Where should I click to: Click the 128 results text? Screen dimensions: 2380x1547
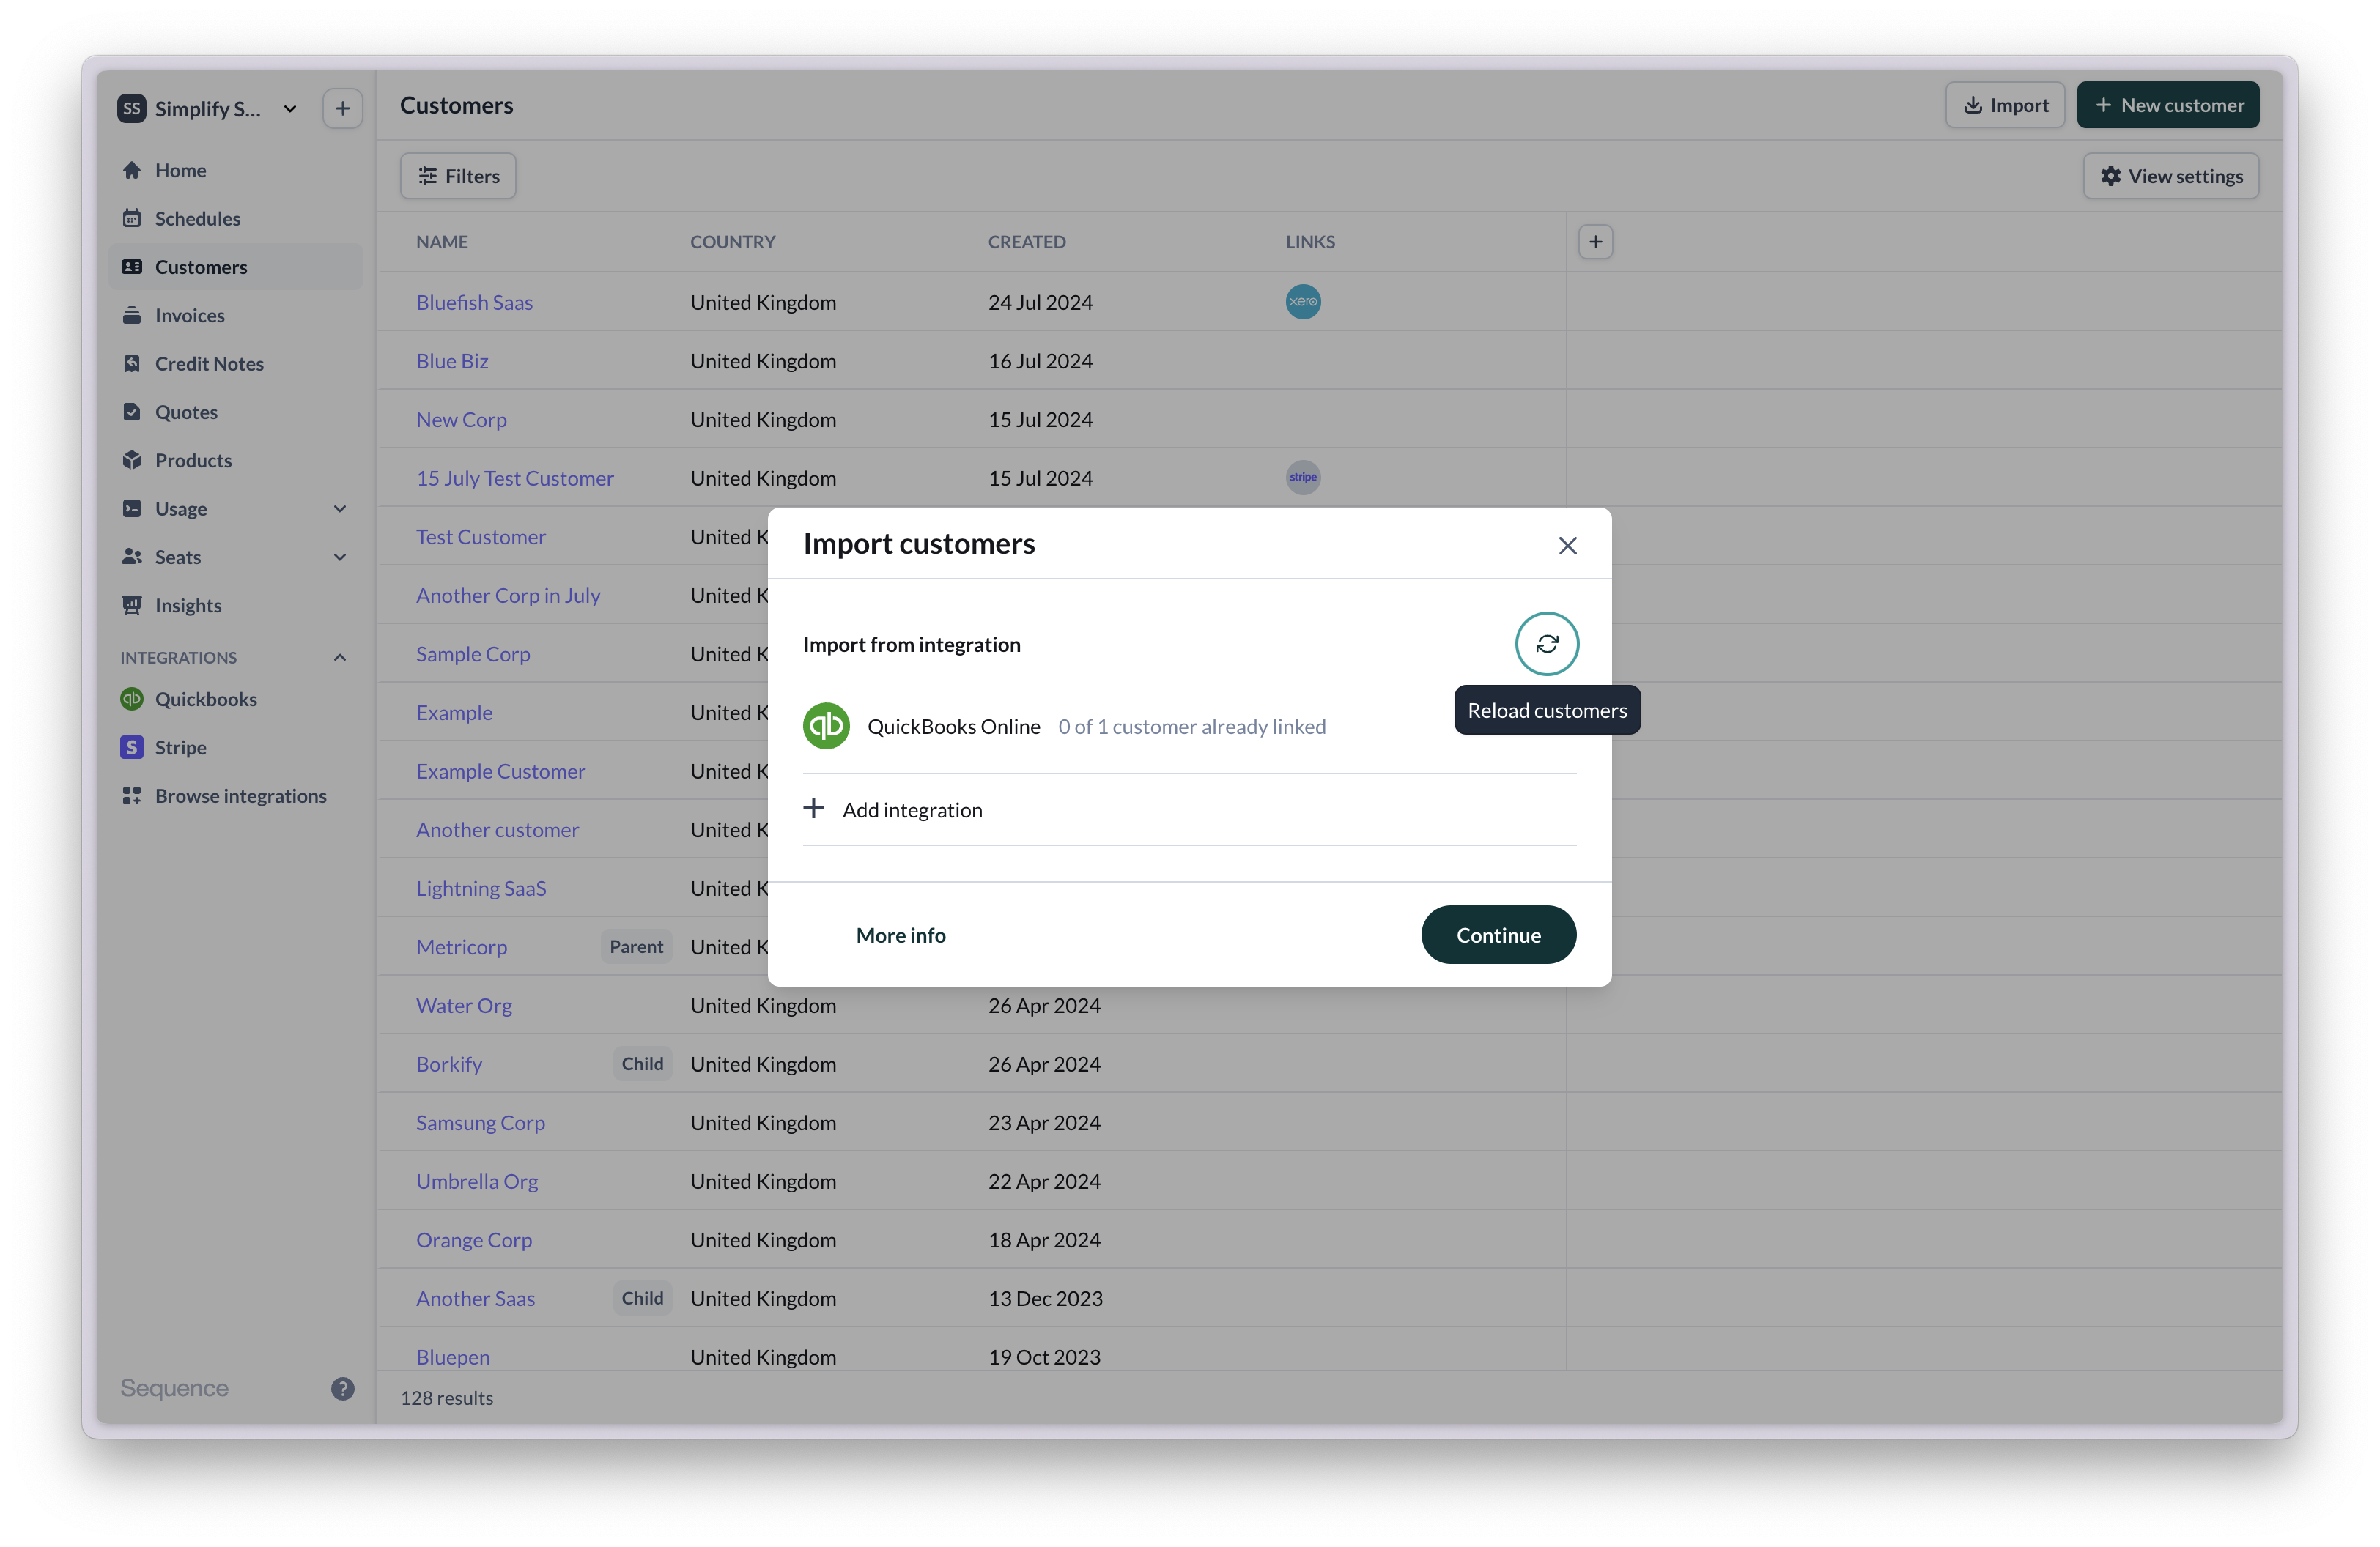(x=446, y=1398)
